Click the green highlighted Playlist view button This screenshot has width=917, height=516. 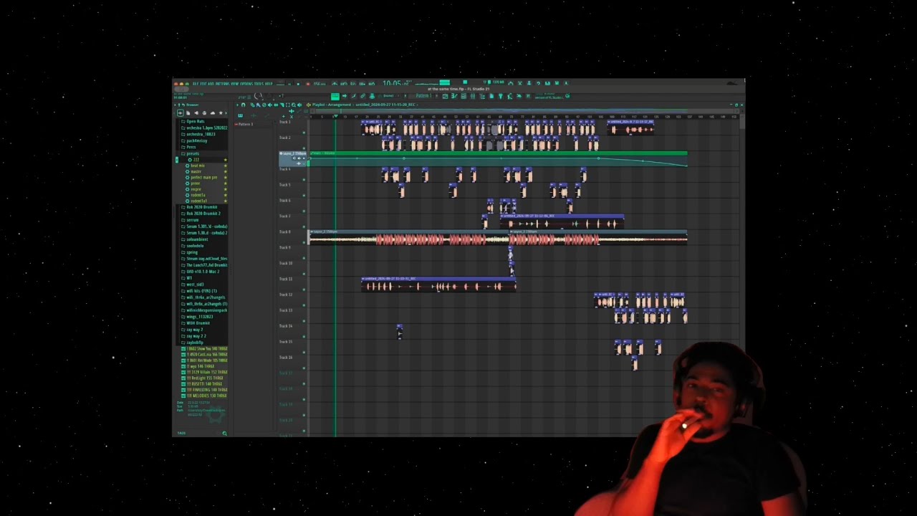[x=335, y=96]
